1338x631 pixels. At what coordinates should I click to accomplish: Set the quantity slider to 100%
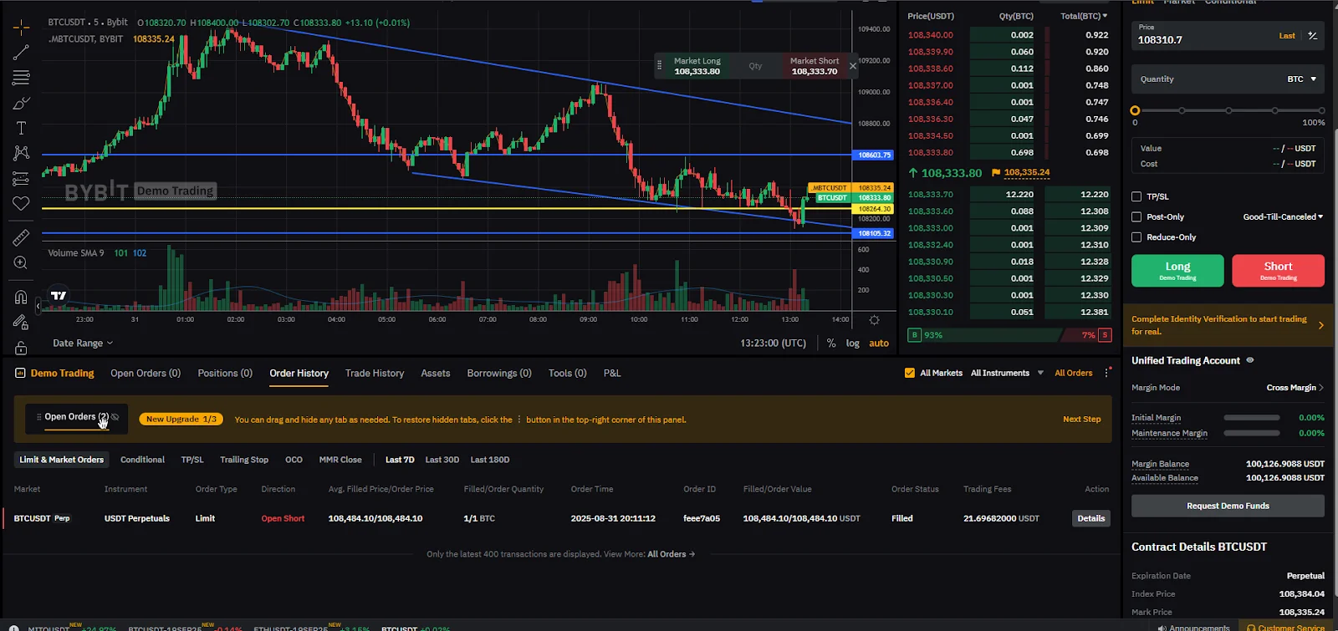(1321, 110)
